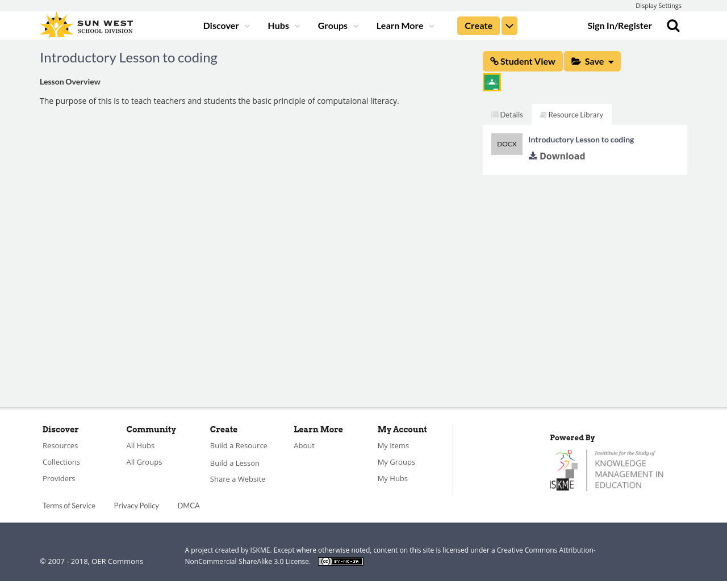Open Display Settings
The height and width of the screenshot is (581, 727).
tap(658, 5)
